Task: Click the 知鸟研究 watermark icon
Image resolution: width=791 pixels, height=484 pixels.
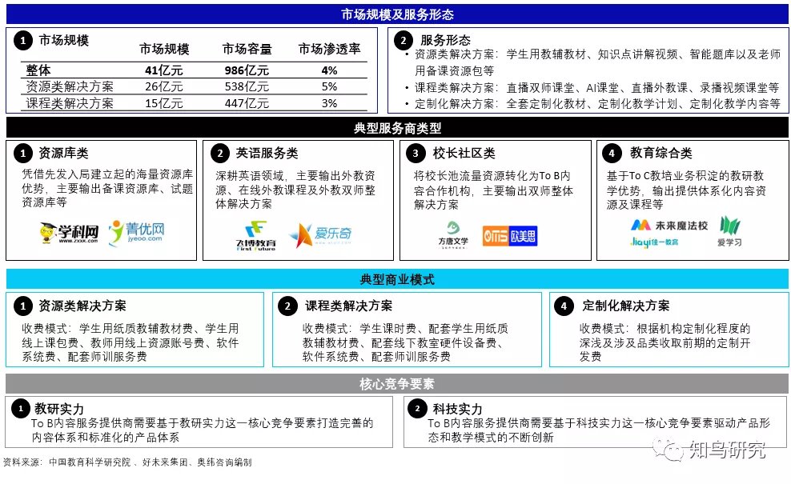Action: (x=665, y=450)
